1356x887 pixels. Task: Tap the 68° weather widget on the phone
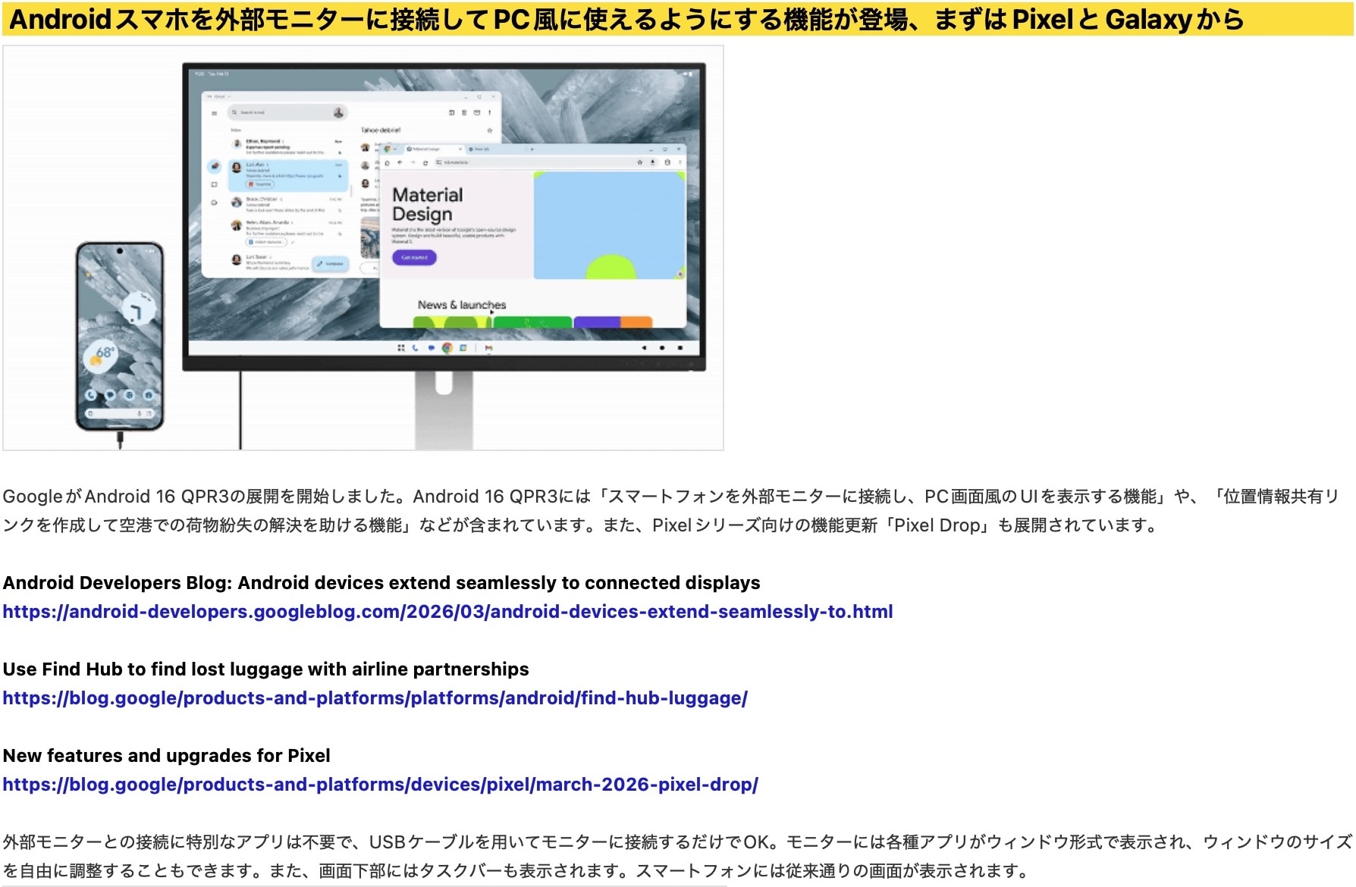tap(102, 356)
